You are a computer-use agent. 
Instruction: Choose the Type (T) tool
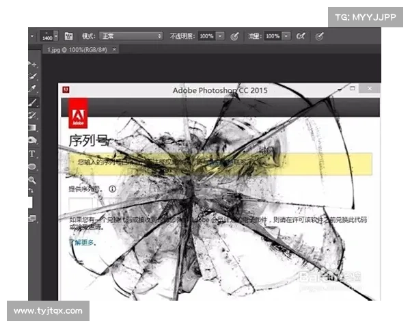32,154
